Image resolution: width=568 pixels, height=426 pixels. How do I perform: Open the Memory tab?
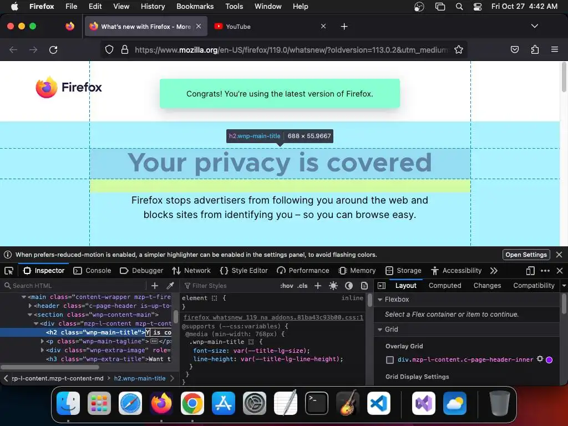(357, 271)
